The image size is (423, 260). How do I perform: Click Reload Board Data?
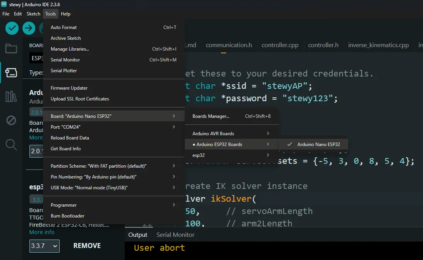113,138
